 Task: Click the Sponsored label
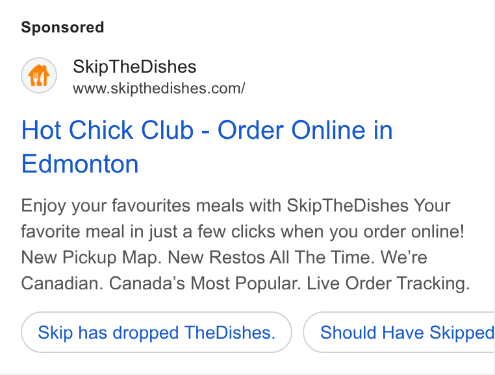[62, 27]
